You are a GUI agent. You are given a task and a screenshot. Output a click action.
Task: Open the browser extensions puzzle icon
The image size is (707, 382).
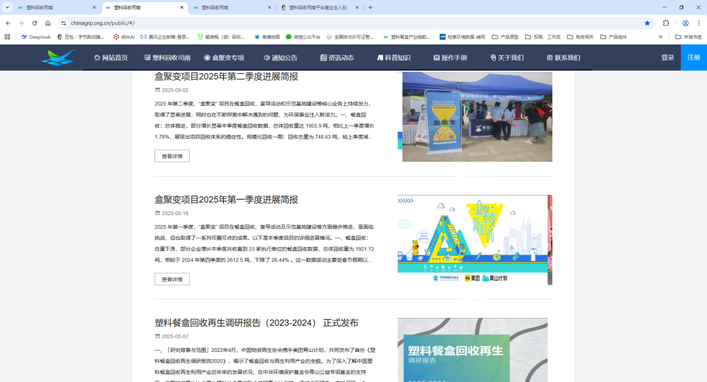pyautogui.click(x=666, y=23)
